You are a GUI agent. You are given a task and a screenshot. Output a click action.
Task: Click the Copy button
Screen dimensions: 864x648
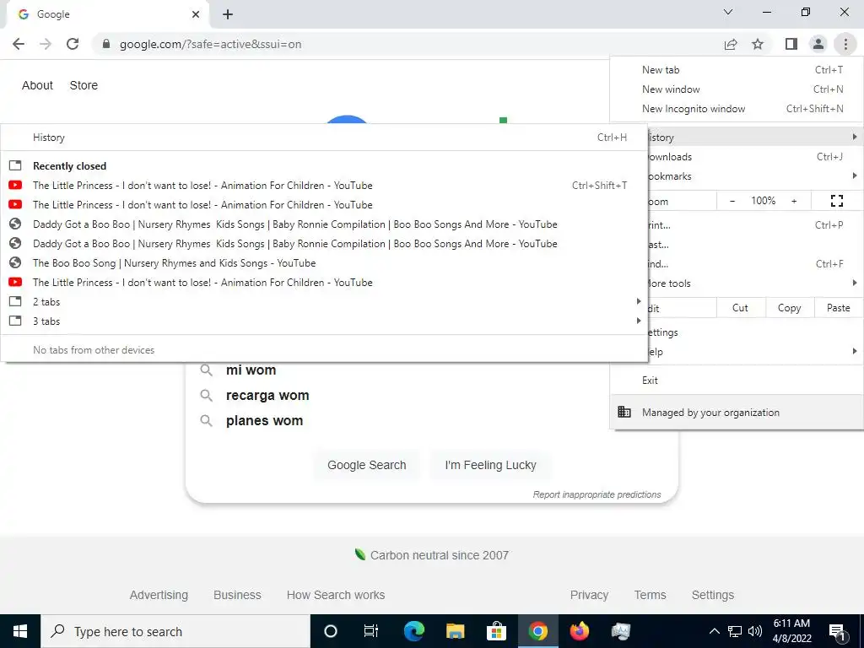point(789,308)
